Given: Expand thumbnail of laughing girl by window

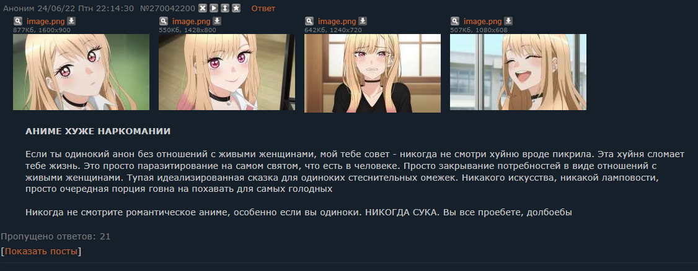Looking at the screenshot, I should 518,72.
